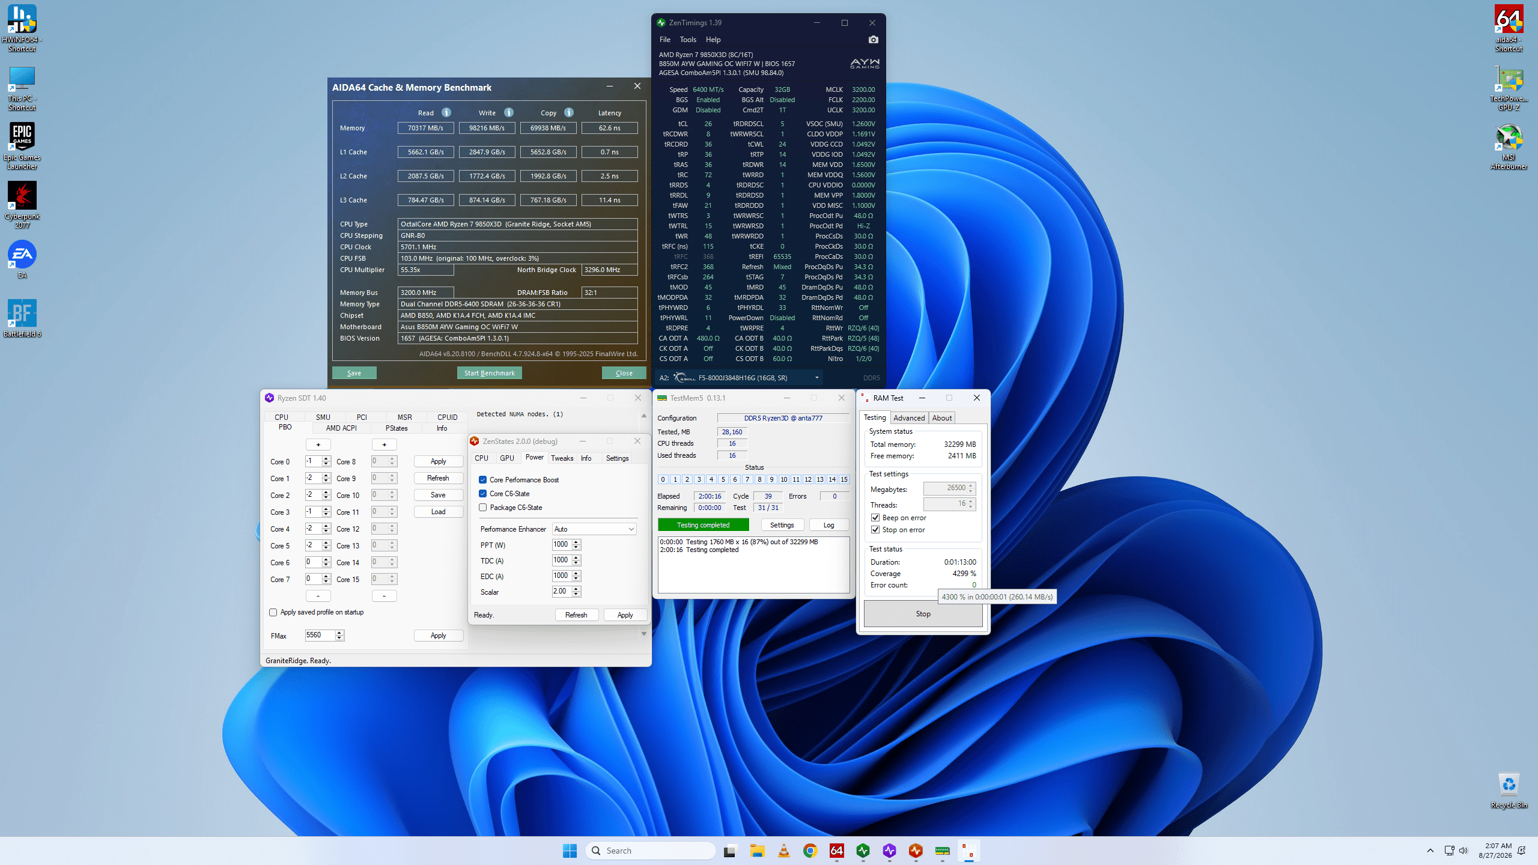This screenshot has width=1538, height=865.
Task: Click Ryzen SDT log scrollbar down arrow
Action: coord(644,634)
